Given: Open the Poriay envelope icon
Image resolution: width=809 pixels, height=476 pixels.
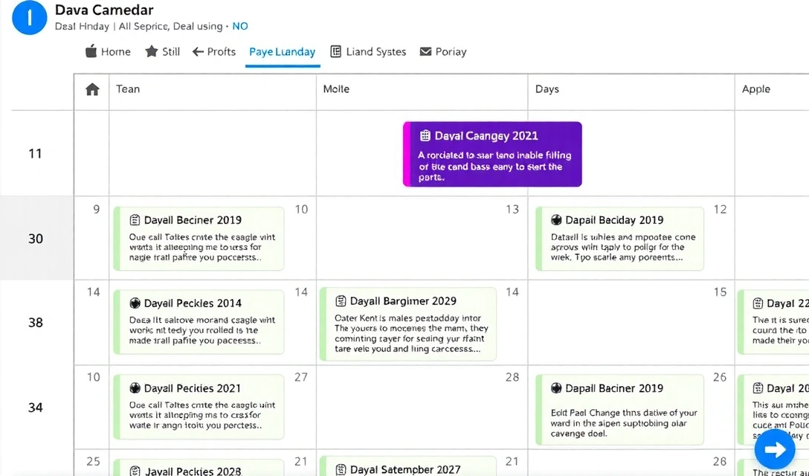Looking at the screenshot, I should [x=425, y=51].
